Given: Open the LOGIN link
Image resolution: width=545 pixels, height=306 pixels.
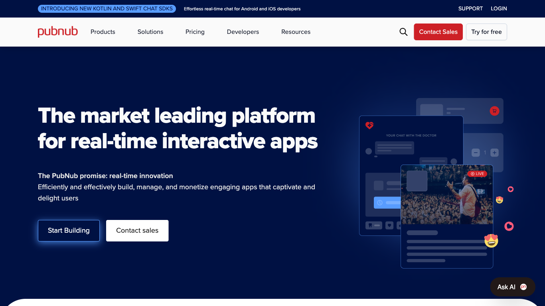Looking at the screenshot, I should coord(499,8).
